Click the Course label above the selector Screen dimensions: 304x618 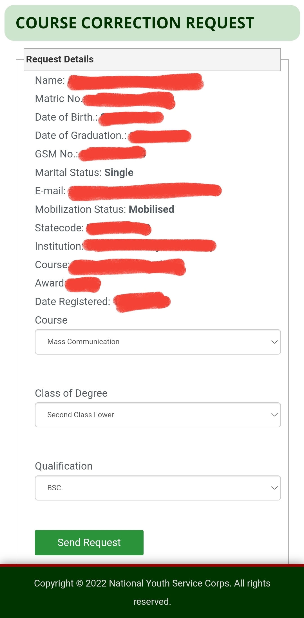coord(51,320)
